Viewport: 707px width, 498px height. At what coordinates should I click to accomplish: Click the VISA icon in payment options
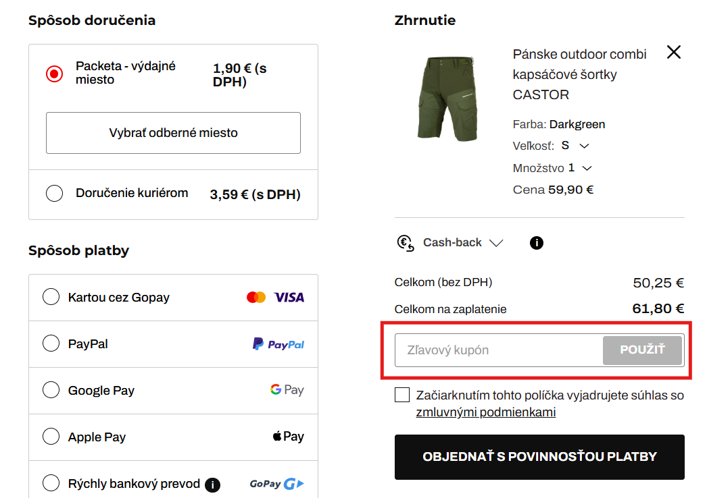(x=289, y=297)
